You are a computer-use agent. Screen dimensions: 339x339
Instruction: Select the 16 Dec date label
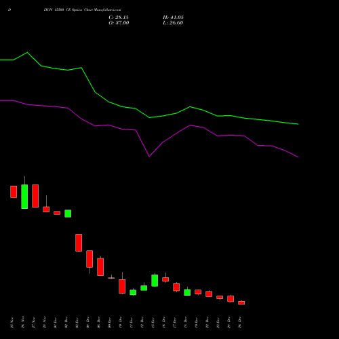click(x=164, y=323)
